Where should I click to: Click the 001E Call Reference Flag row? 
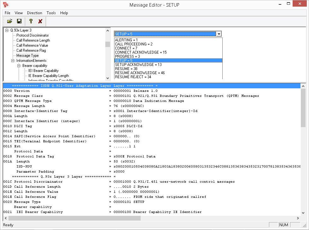coord(152,197)
